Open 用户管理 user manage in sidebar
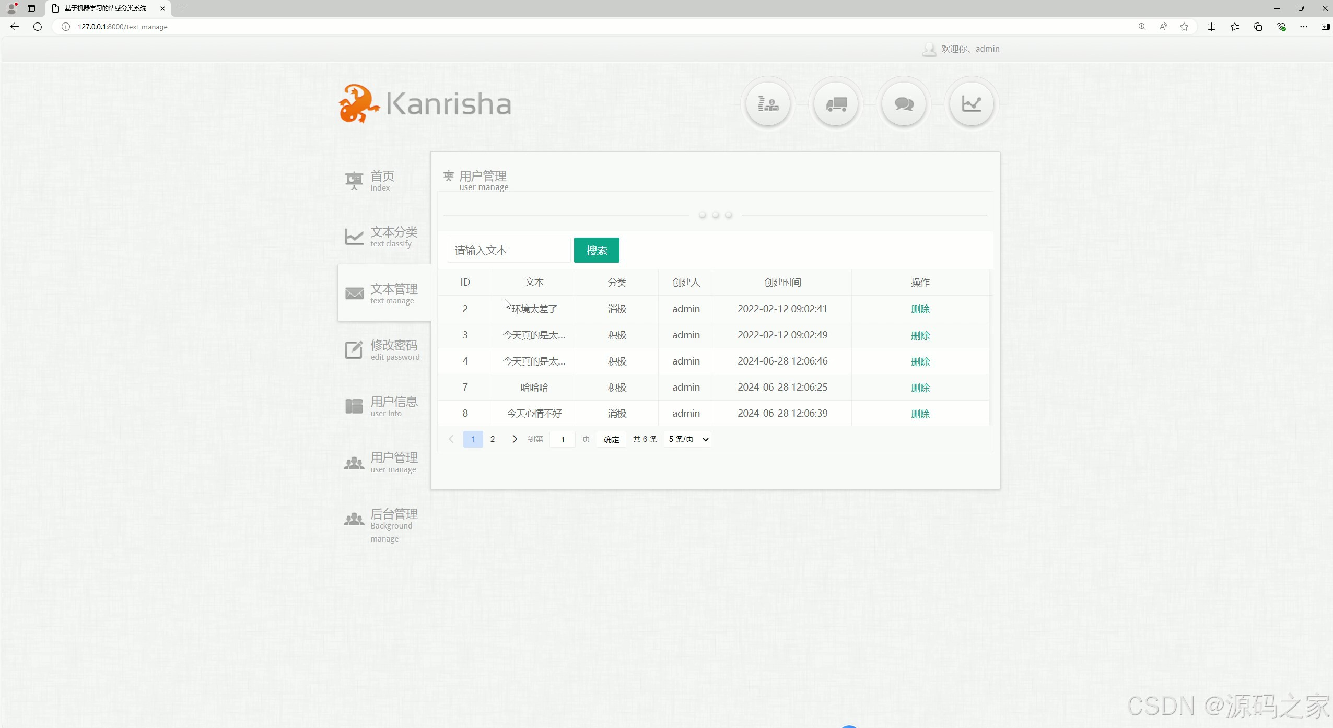Viewport: 1333px width, 728px height. tap(393, 462)
